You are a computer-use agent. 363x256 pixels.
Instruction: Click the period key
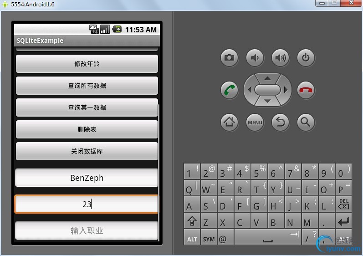327,220
